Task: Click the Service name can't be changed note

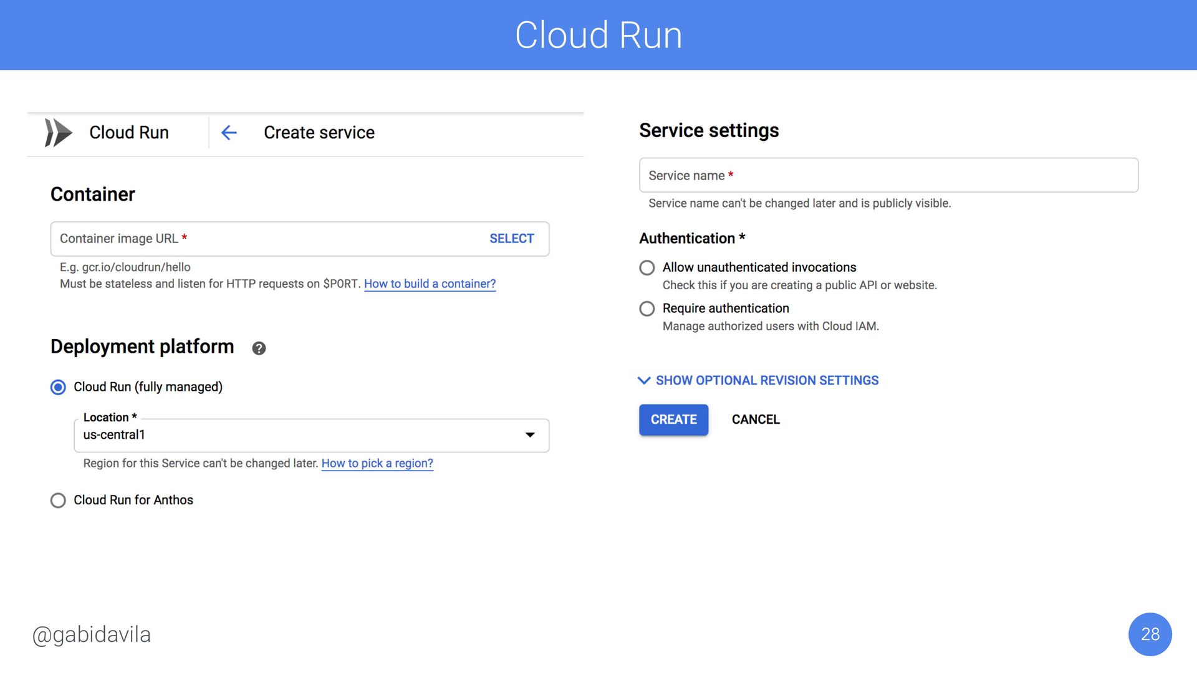Action: (800, 204)
